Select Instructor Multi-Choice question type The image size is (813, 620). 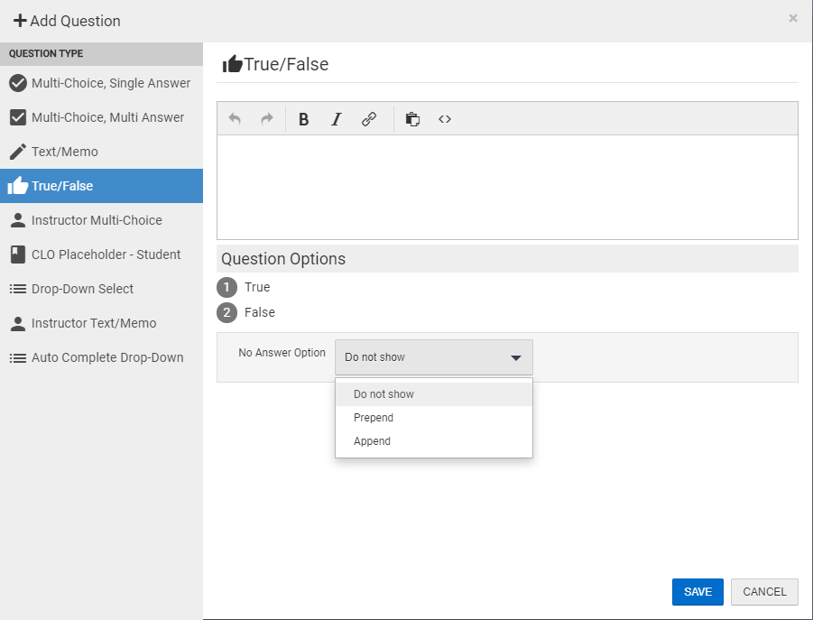(x=102, y=220)
